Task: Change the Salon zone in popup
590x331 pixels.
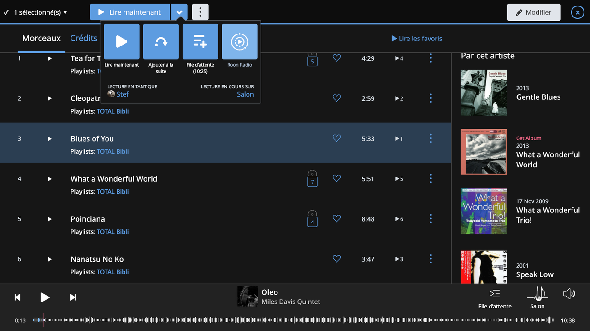Action: click(x=245, y=94)
